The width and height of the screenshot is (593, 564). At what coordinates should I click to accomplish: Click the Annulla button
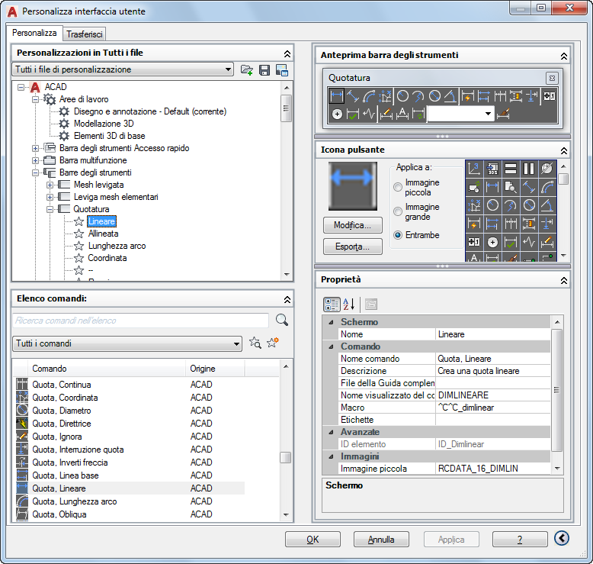click(381, 540)
